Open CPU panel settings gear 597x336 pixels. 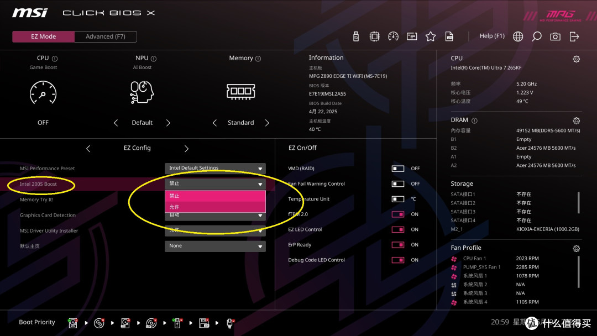point(577,59)
